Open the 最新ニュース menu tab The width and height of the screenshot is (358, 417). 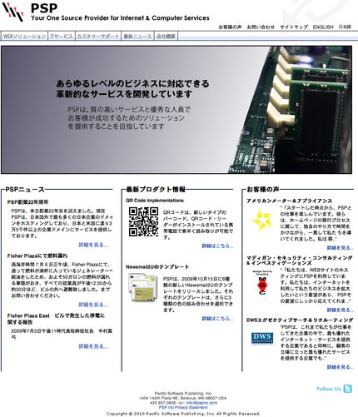(138, 37)
